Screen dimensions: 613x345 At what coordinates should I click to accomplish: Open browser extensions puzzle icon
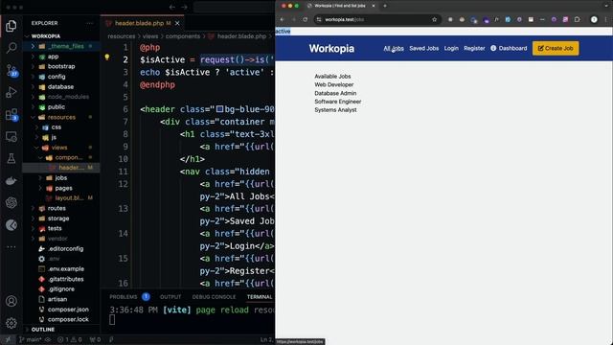[x=577, y=19]
